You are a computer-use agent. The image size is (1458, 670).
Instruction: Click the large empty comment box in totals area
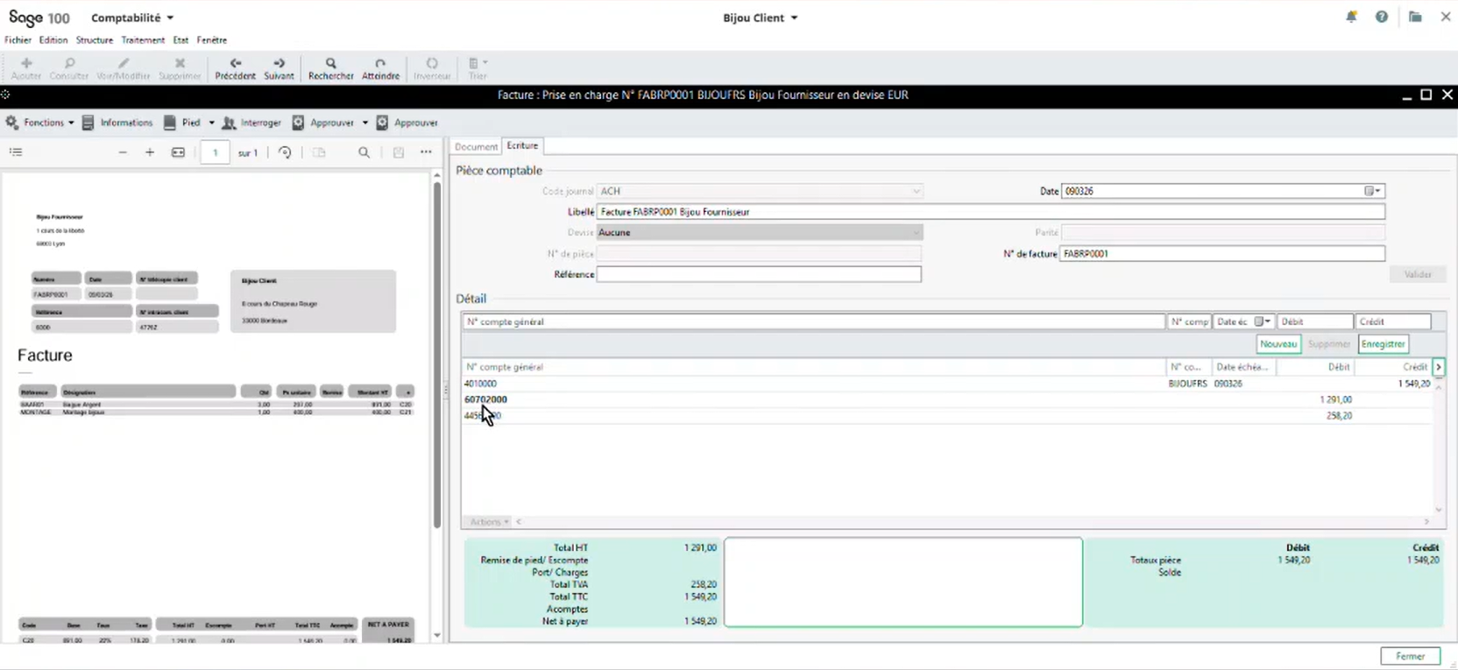(x=903, y=582)
